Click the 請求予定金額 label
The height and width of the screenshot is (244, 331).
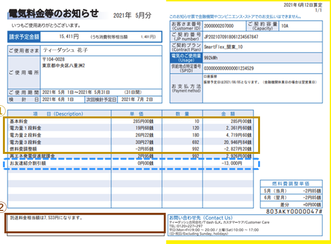click(24, 37)
